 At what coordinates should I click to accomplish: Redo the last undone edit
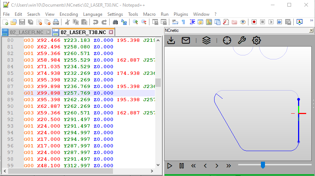pos(104,22)
